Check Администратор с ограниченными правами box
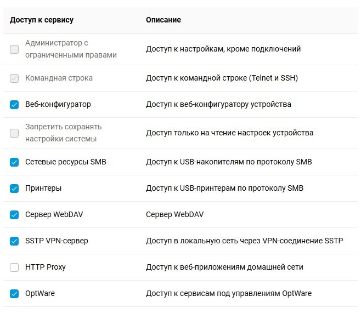 pos(14,49)
